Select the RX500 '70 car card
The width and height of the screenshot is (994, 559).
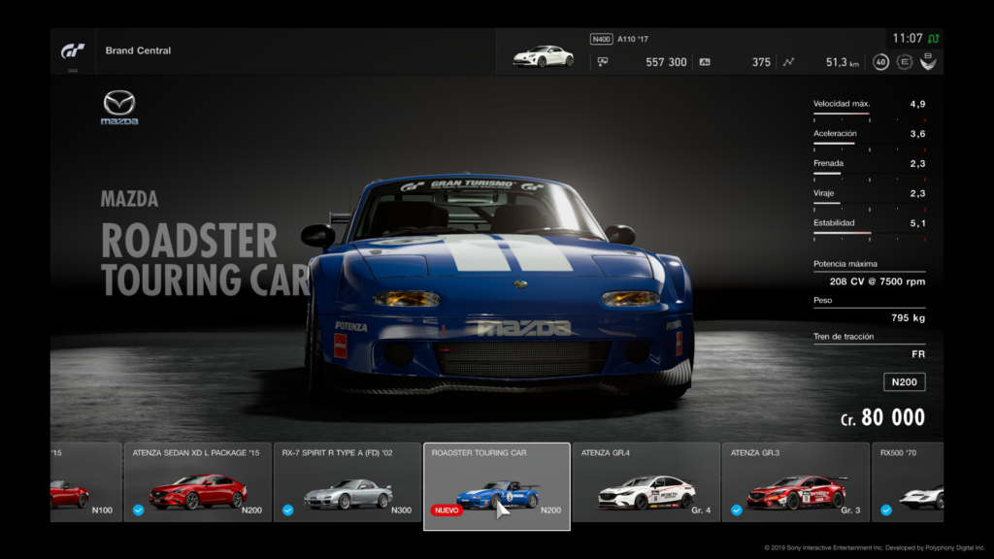pos(908,482)
